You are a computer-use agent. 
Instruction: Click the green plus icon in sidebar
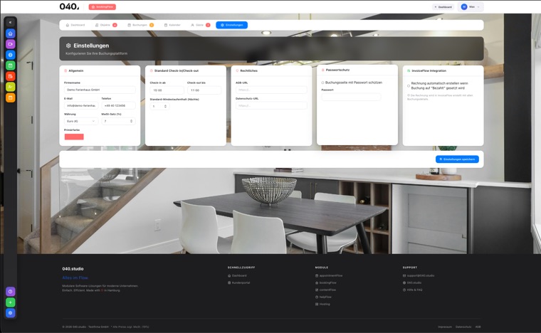[x=11, y=302]
